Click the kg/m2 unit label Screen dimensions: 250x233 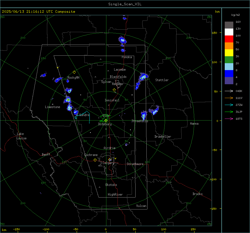pyautogui.click(x=236, y=15)
